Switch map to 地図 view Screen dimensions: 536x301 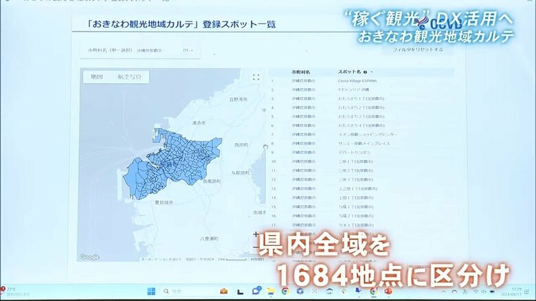pyautogui.click(x=97, y=78)
